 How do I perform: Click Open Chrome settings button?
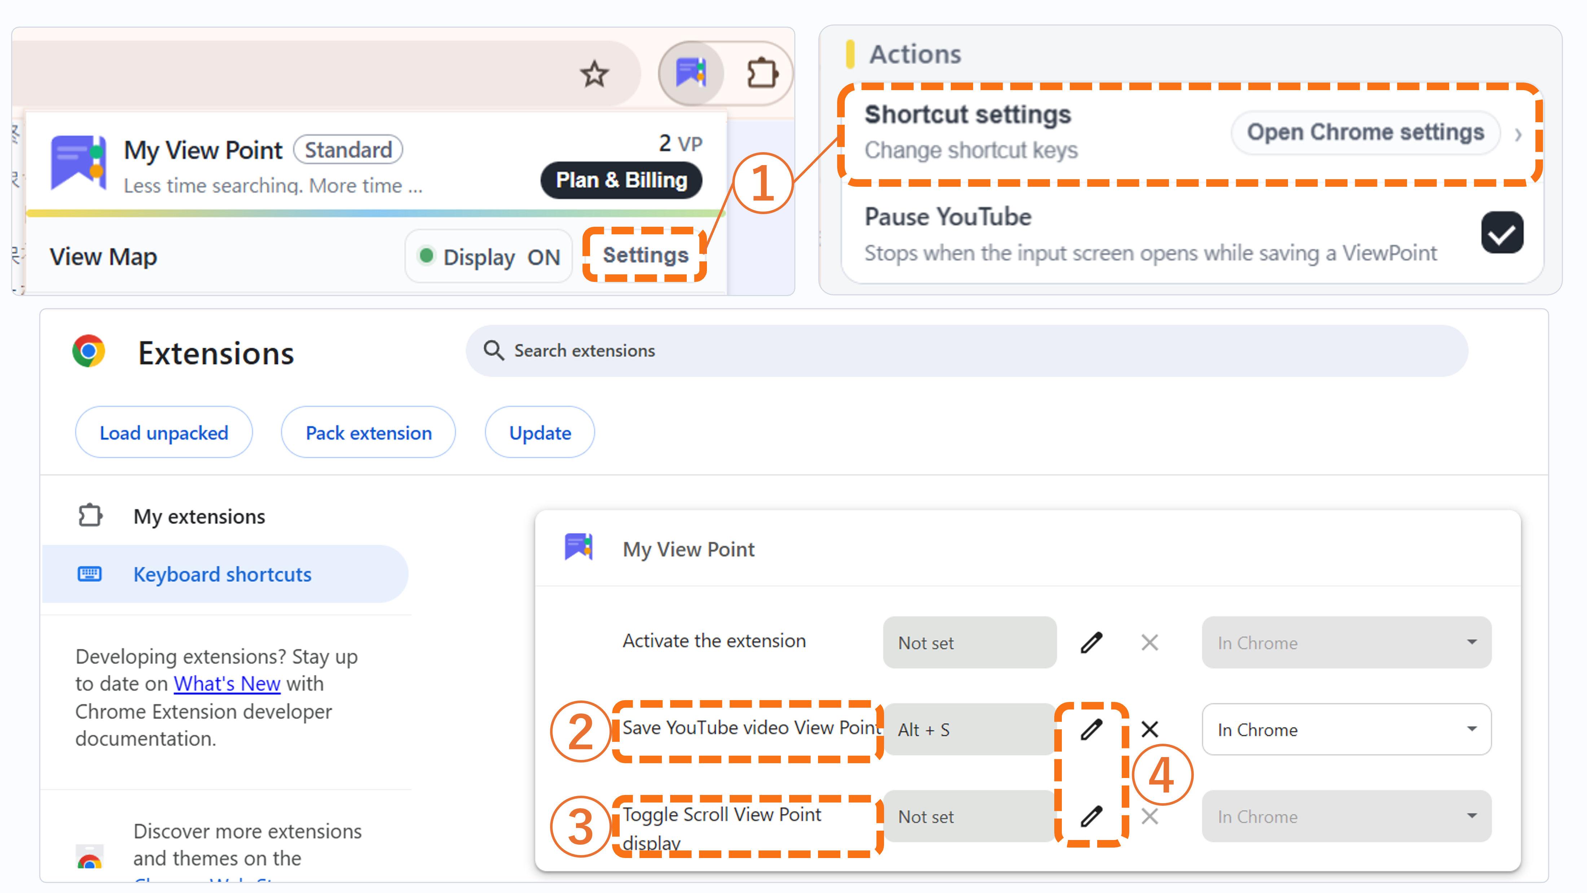[x=1365, y=132]
